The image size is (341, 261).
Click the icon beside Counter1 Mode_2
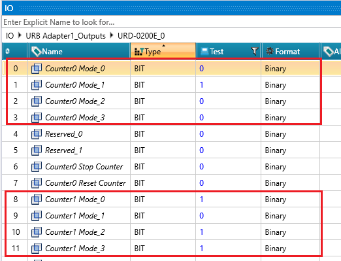pos(37,232)
